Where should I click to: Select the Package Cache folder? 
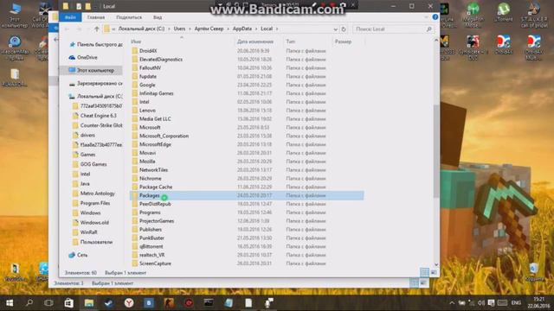[x=156, y=187]
